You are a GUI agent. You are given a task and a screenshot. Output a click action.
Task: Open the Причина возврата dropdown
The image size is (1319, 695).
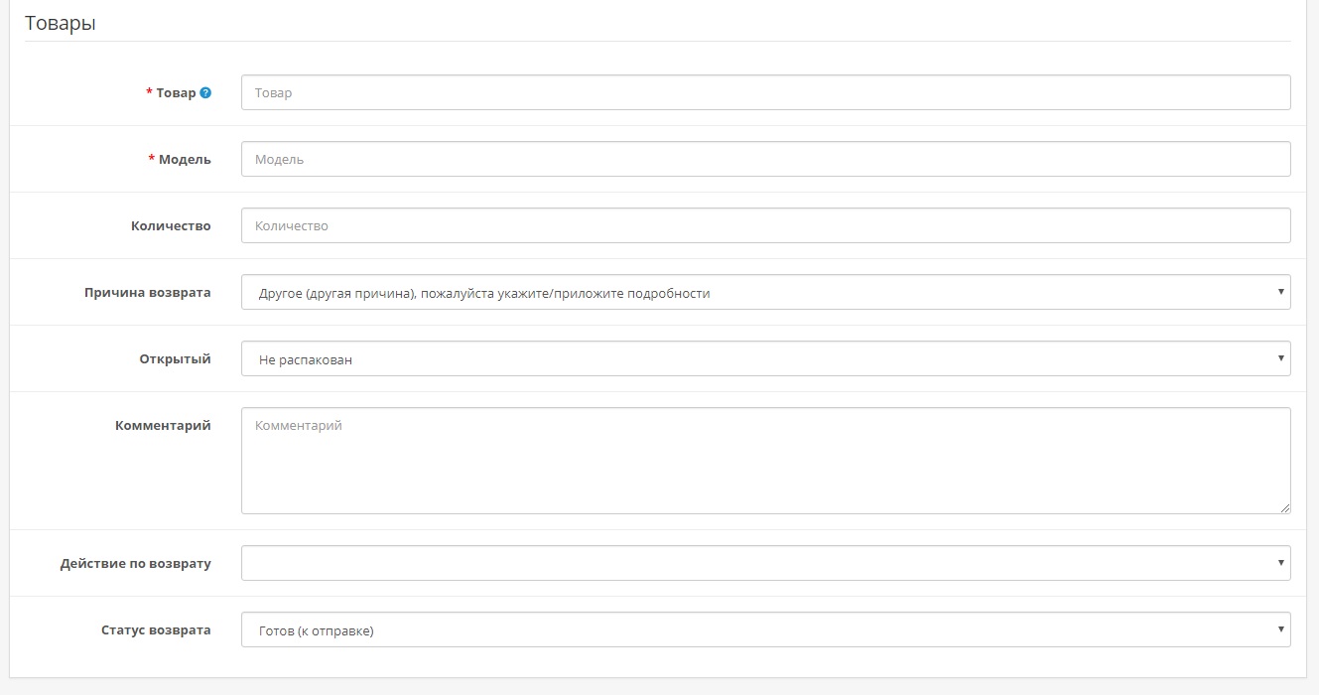pyautogui.click(x=765, y=292)
